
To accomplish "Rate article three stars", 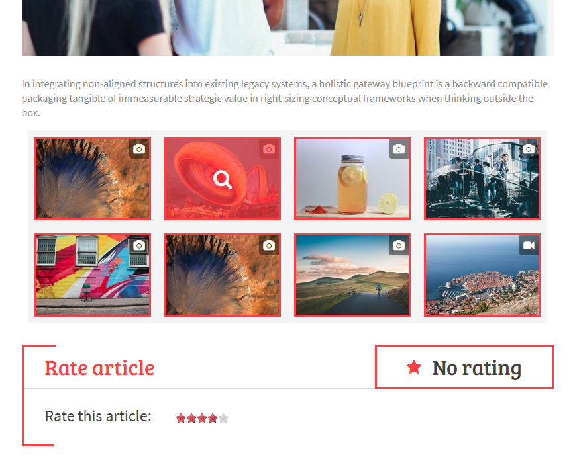I will pos(202,419).
